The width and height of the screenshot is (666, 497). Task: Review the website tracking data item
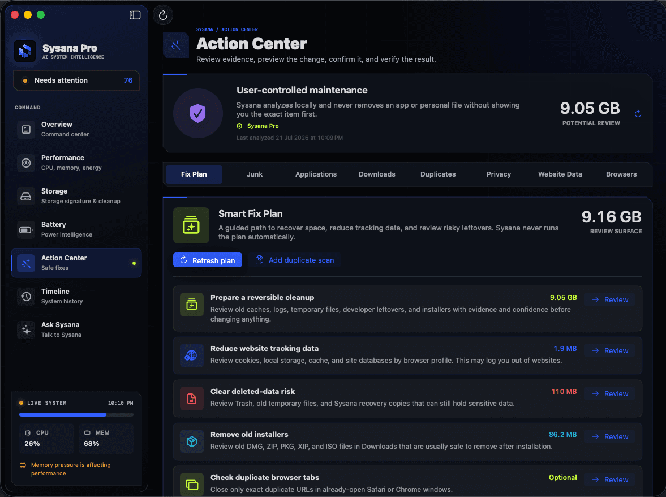point(609,351)
